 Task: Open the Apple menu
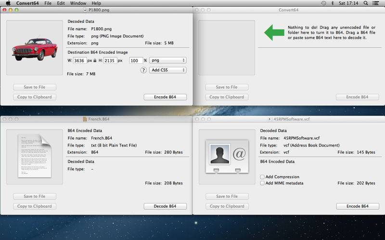pos(8,3)
